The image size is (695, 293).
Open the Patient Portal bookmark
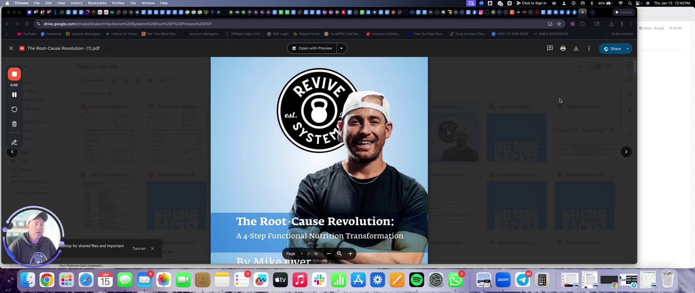tap(307, 34)
